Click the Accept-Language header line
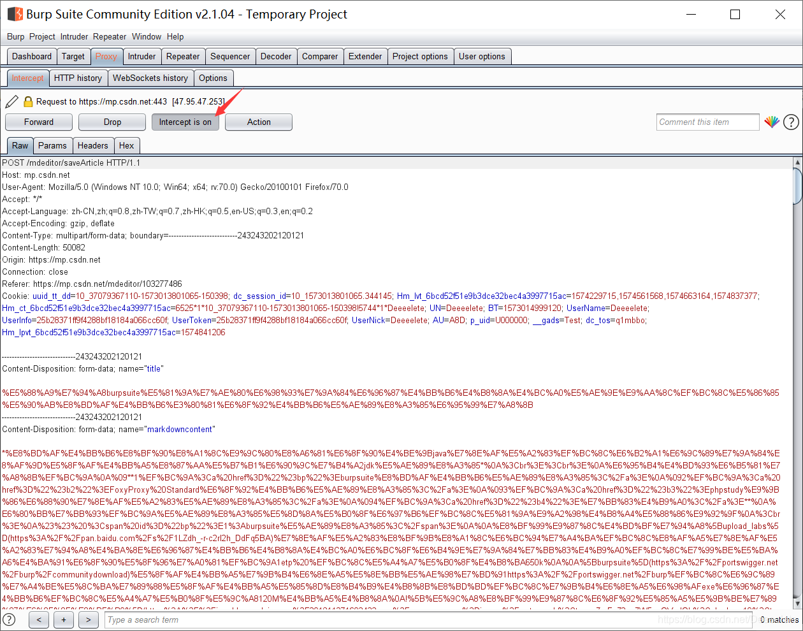803x631 pixels. pyautogui.click(x=157, y=211)
